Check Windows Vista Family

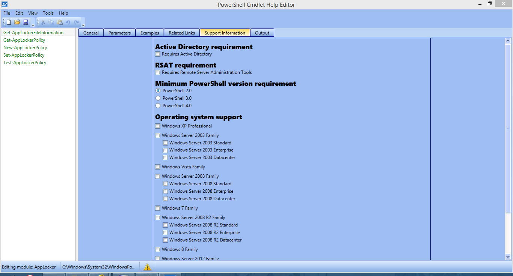pyautogui.click(x=158, y=167)
